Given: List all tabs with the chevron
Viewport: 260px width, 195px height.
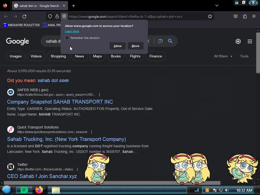Looking at the screenshot, I should [217, 6].
